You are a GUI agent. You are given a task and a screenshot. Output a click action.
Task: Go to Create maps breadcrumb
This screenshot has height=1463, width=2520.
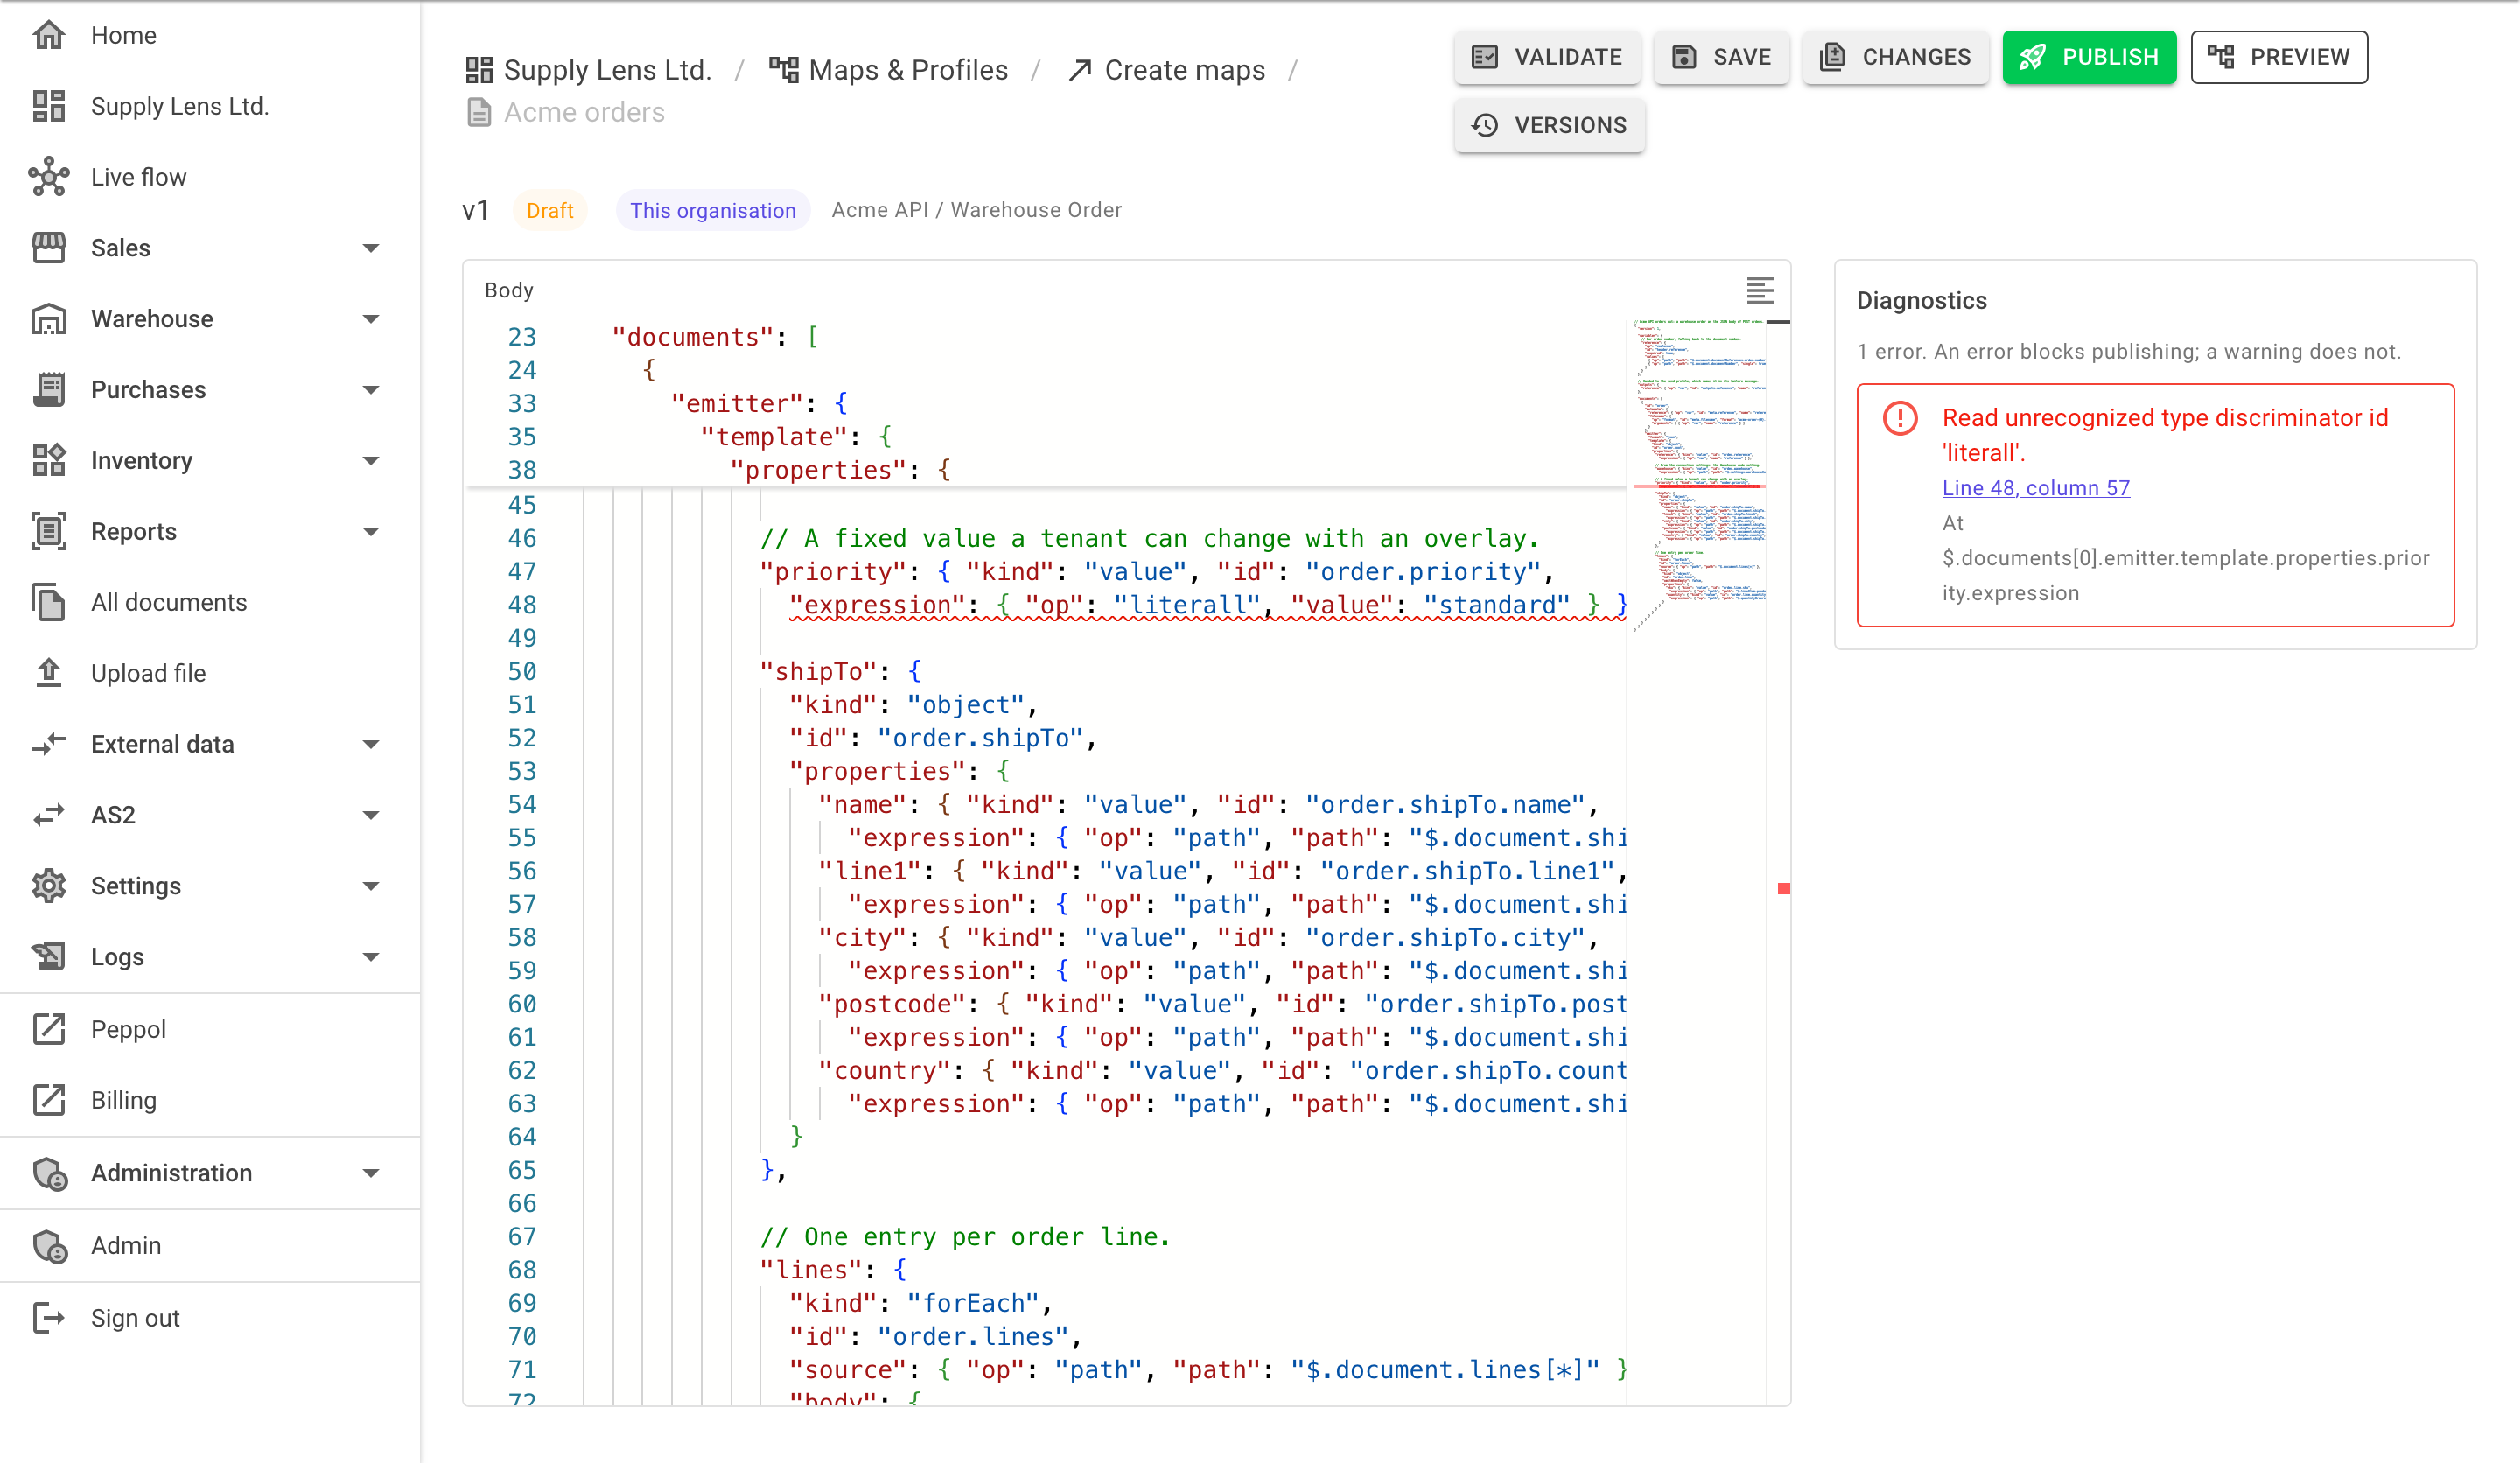click(1166, 70)
